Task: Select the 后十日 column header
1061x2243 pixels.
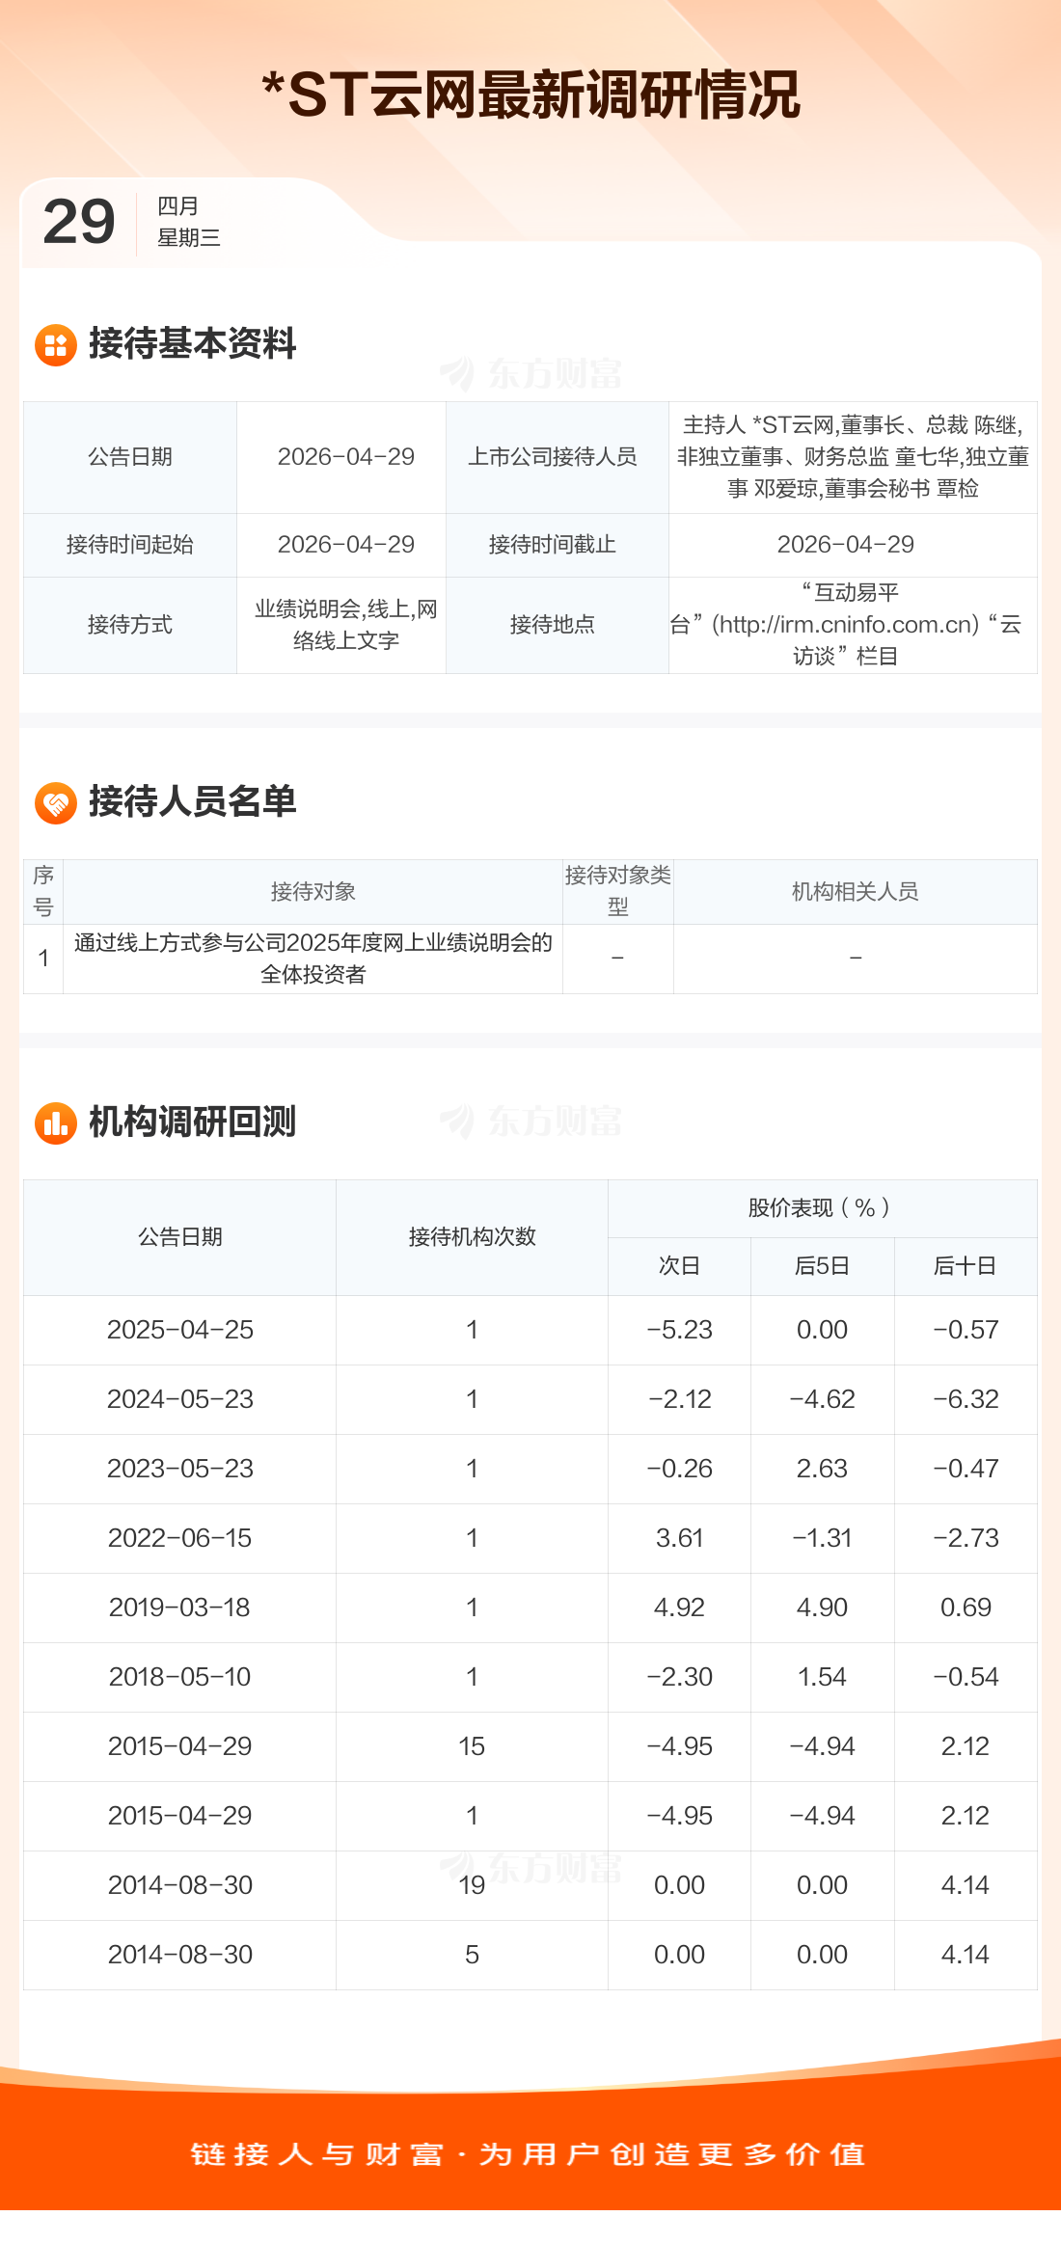Action: pos(965,1266)
